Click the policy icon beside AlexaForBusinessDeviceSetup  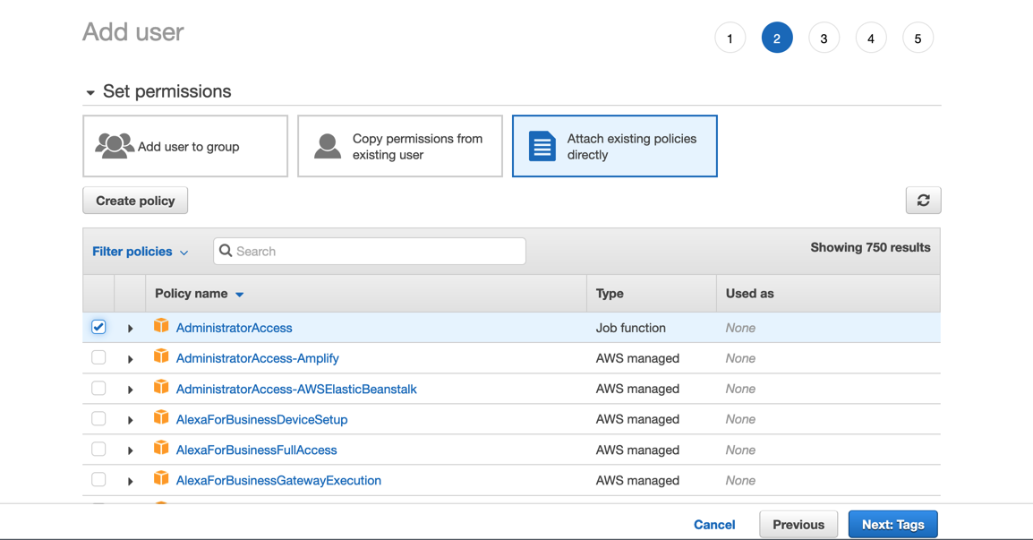click(x=161, y=417)
